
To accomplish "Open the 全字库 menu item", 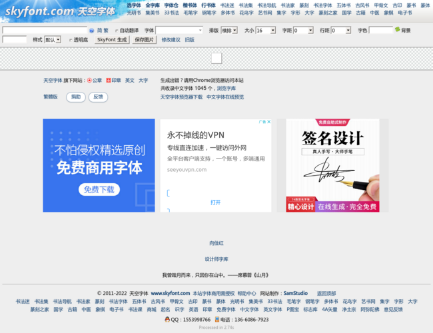I will [153, 5].
